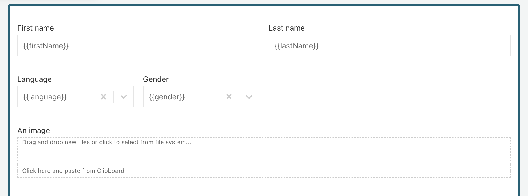The height and width of the screenshot is (196, 528).
Task: Clear the Language field with the X icon
Action: (x=104, y=97)
